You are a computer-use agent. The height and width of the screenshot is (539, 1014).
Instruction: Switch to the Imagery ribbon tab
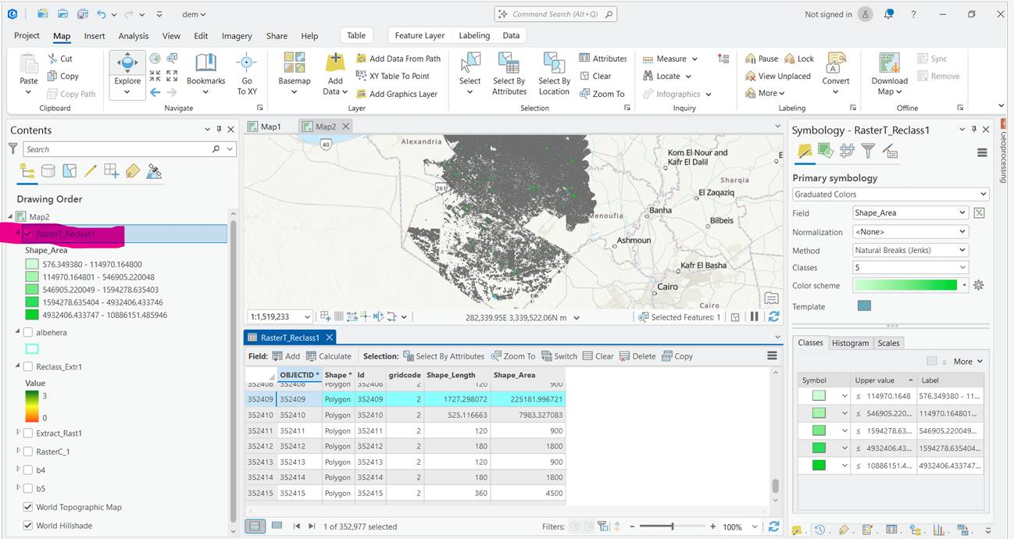(237, 36)
